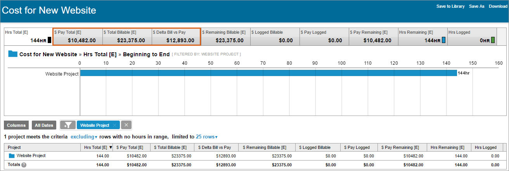Click the folder icon beside Website Project row

pyautogui.click(x=12, y=156)
